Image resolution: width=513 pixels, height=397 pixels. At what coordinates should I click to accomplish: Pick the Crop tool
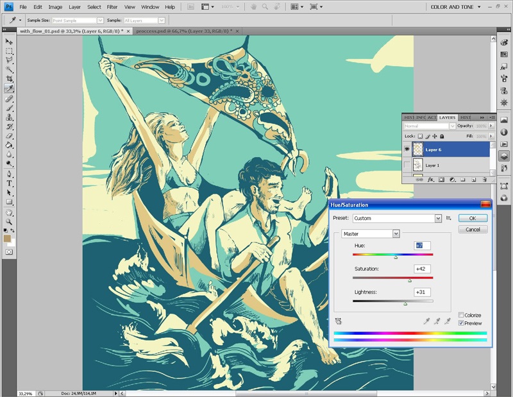tap(9, 79)
